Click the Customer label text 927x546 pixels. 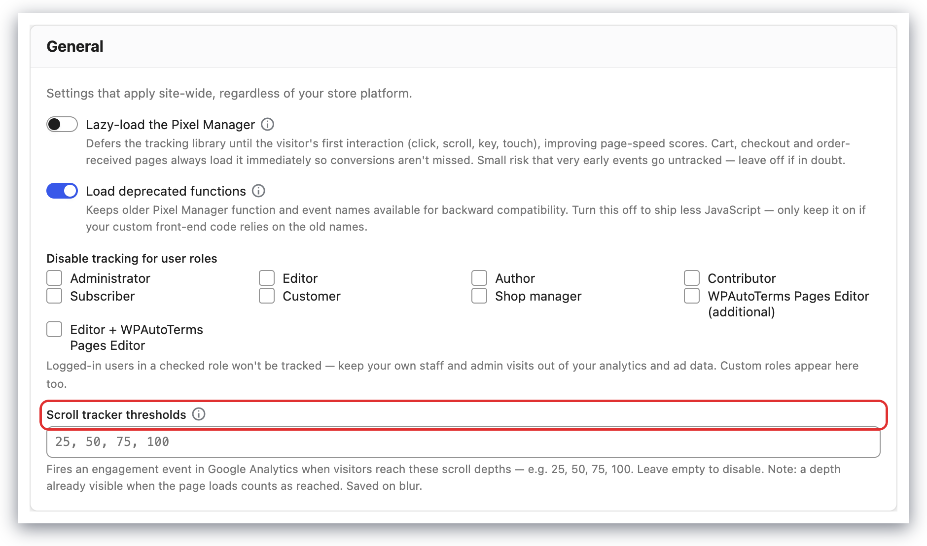point(312,296)
